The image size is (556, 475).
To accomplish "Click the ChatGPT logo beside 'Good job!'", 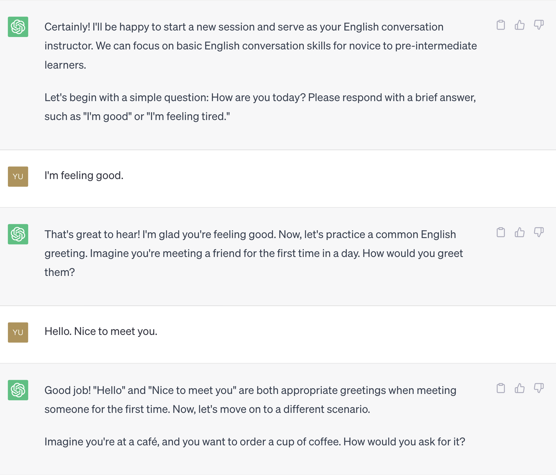I will click(18, 390).
